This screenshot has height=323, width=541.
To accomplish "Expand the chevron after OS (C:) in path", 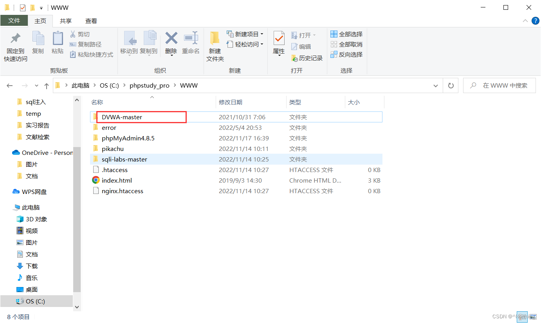I will point(124,86).
